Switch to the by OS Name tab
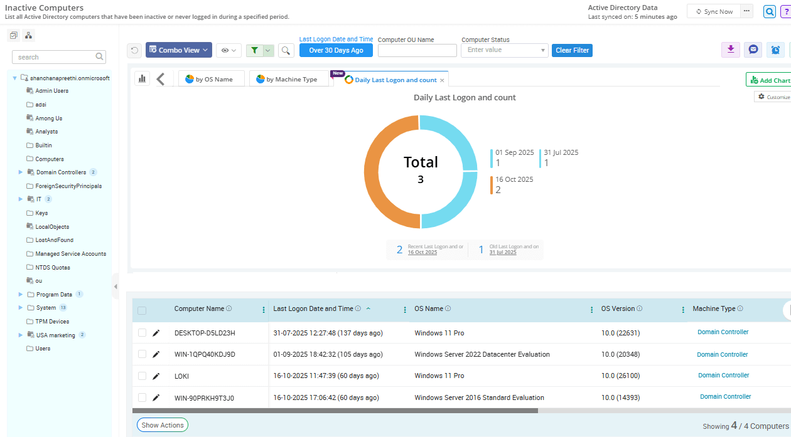The image size is (791, 437). point(212,80)
